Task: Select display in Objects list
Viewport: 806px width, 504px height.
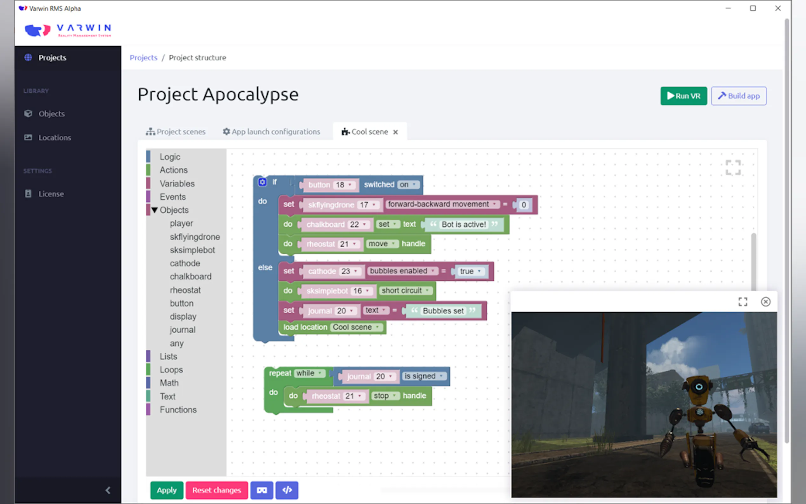Action: (x=183, y=316)
